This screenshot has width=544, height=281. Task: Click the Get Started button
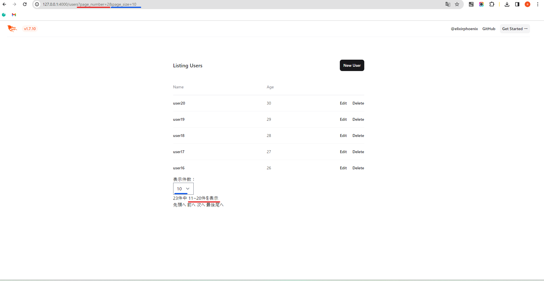click(x=515, y=29)
